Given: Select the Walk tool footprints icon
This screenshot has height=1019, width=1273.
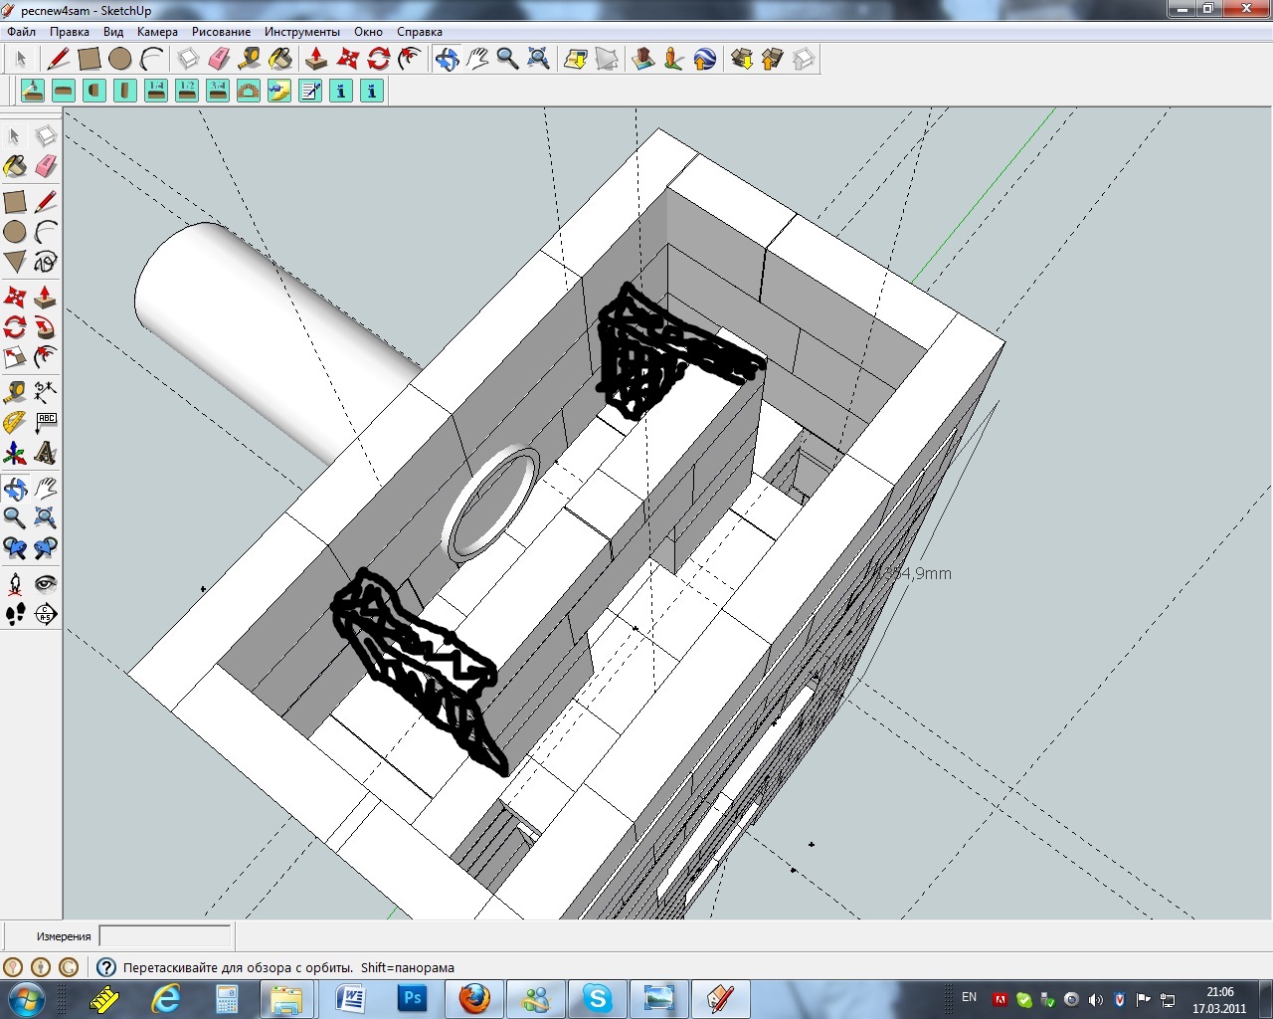Looking at the screenshot, I should [x=15, y=614].
